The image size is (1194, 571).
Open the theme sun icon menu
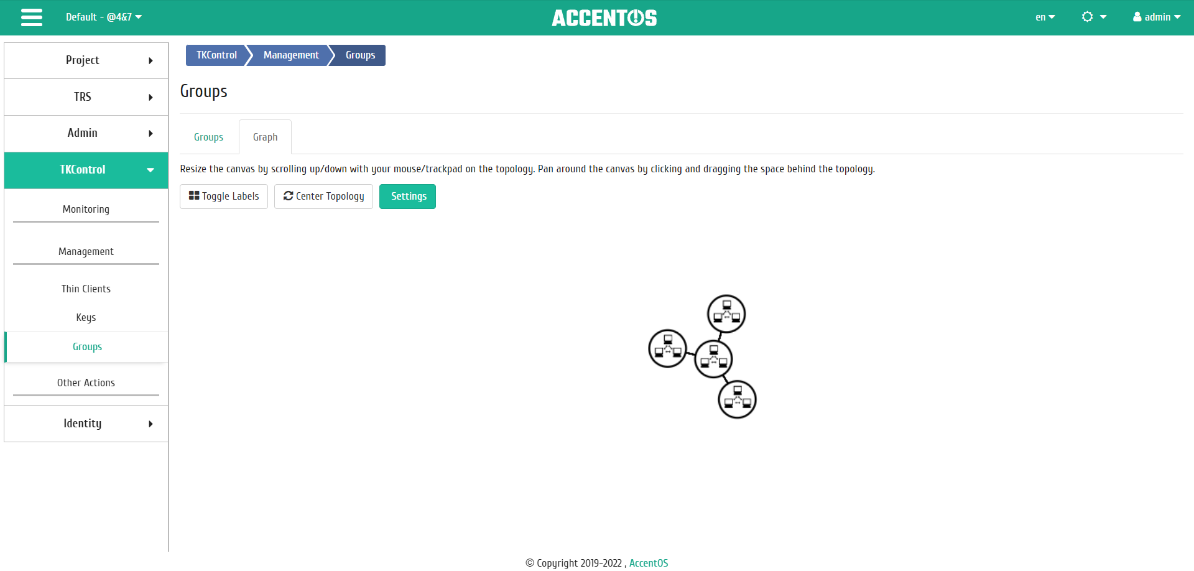[1094, 17]
